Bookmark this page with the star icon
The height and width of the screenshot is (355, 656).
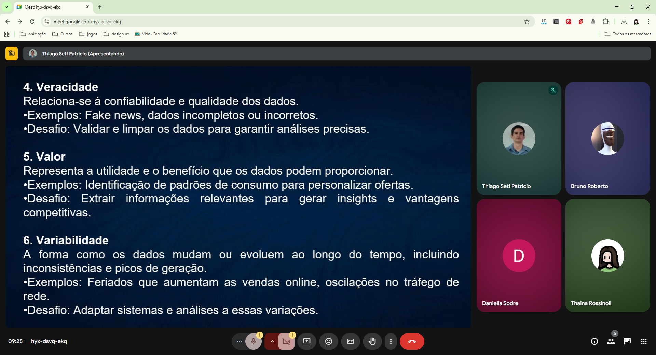coord(527,22)
